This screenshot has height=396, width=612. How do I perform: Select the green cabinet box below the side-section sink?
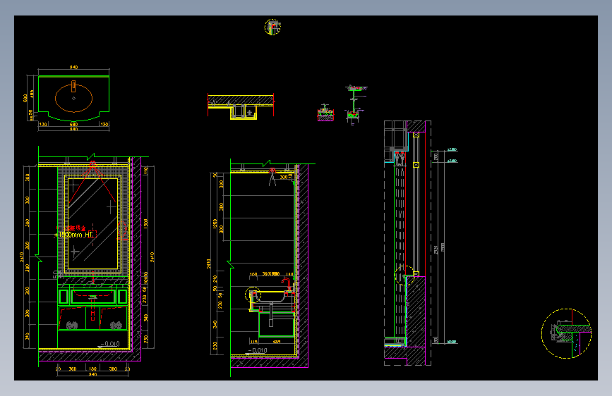pyautogui.click(x=277, y=324)
